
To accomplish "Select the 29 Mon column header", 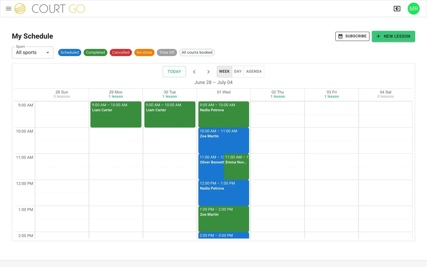I will pos(116,94).
